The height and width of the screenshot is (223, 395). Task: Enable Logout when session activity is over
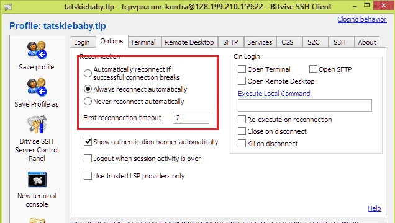pos(88,159)
